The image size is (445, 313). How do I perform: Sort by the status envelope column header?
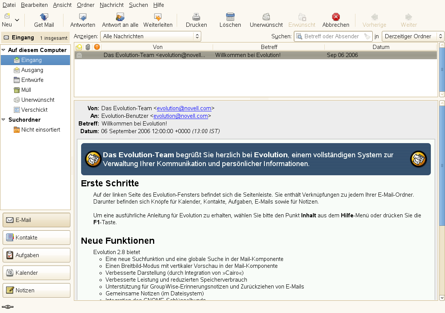coord(79,47)
